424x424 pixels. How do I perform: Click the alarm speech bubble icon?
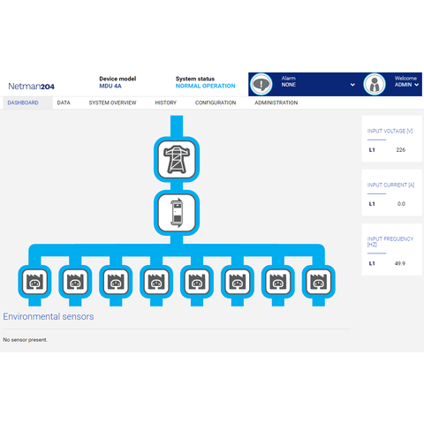(x=261, y=84)
